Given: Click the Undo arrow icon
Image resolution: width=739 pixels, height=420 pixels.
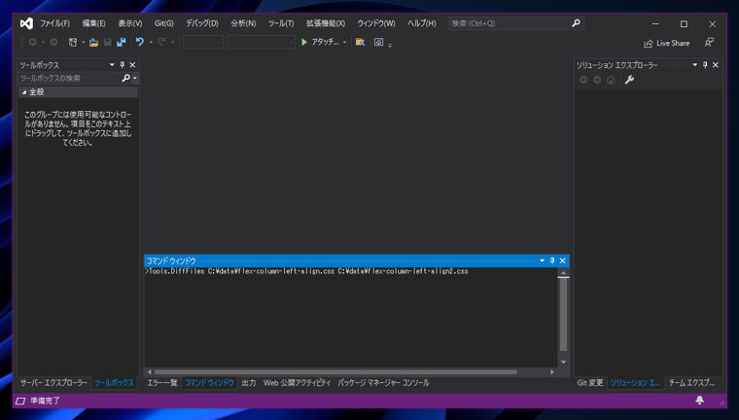Looking at the screenshot, I should tap(139, 42).
